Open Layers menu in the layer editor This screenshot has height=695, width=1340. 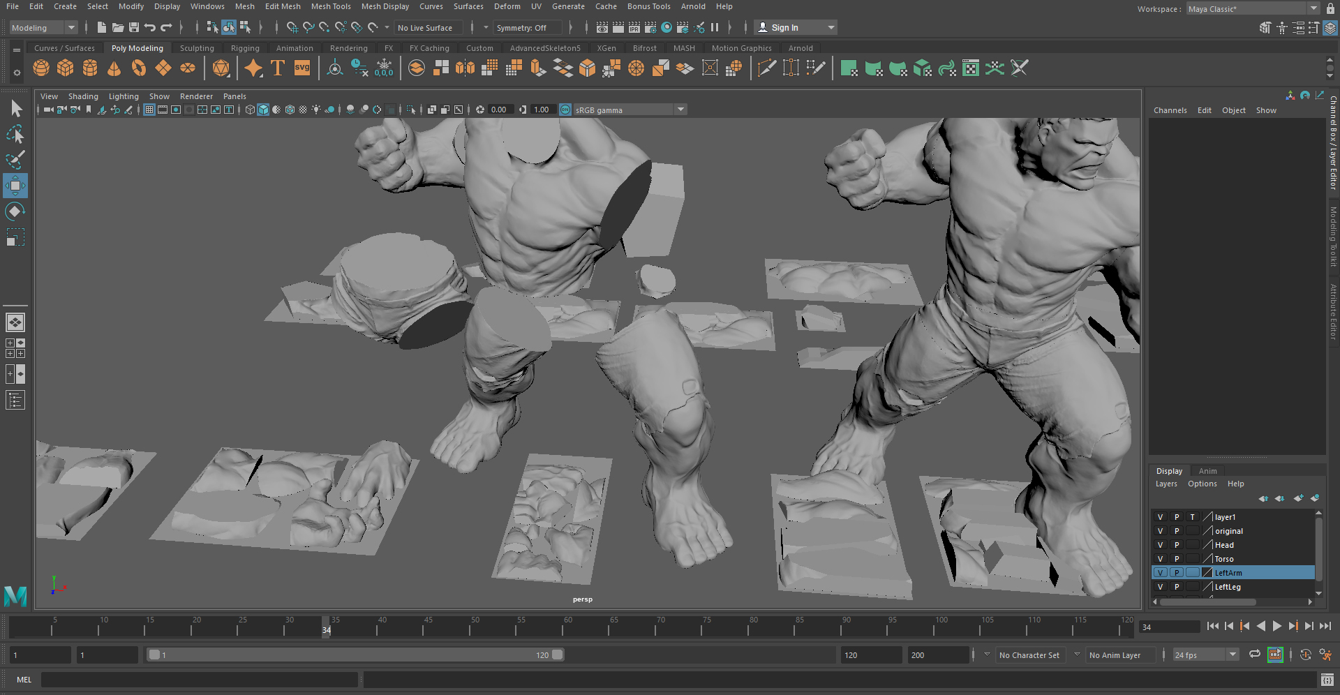click(x=1166, y=484)
